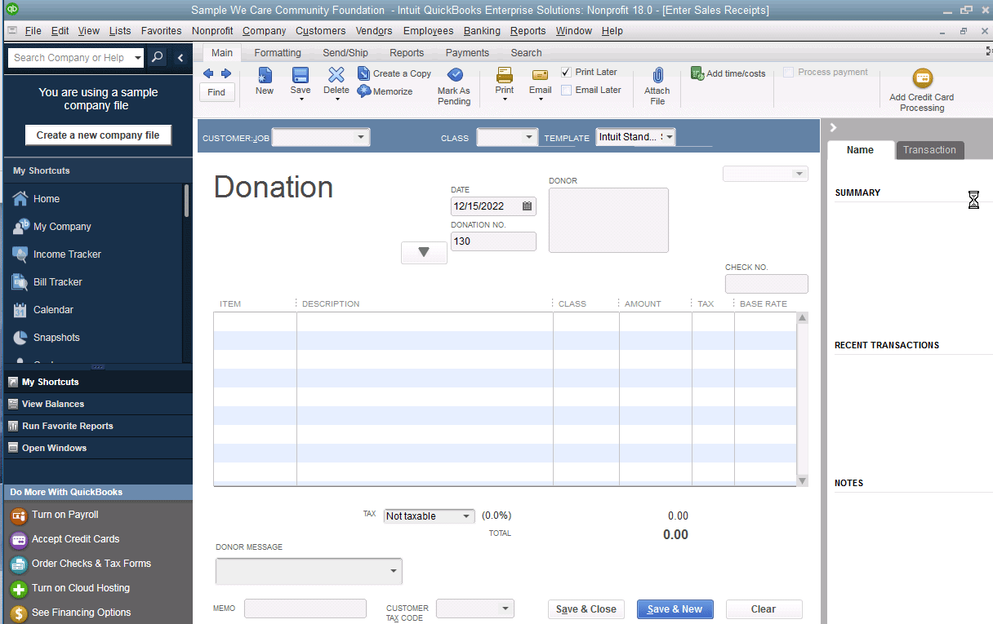Click the Donation No. field

coord(493,241)
